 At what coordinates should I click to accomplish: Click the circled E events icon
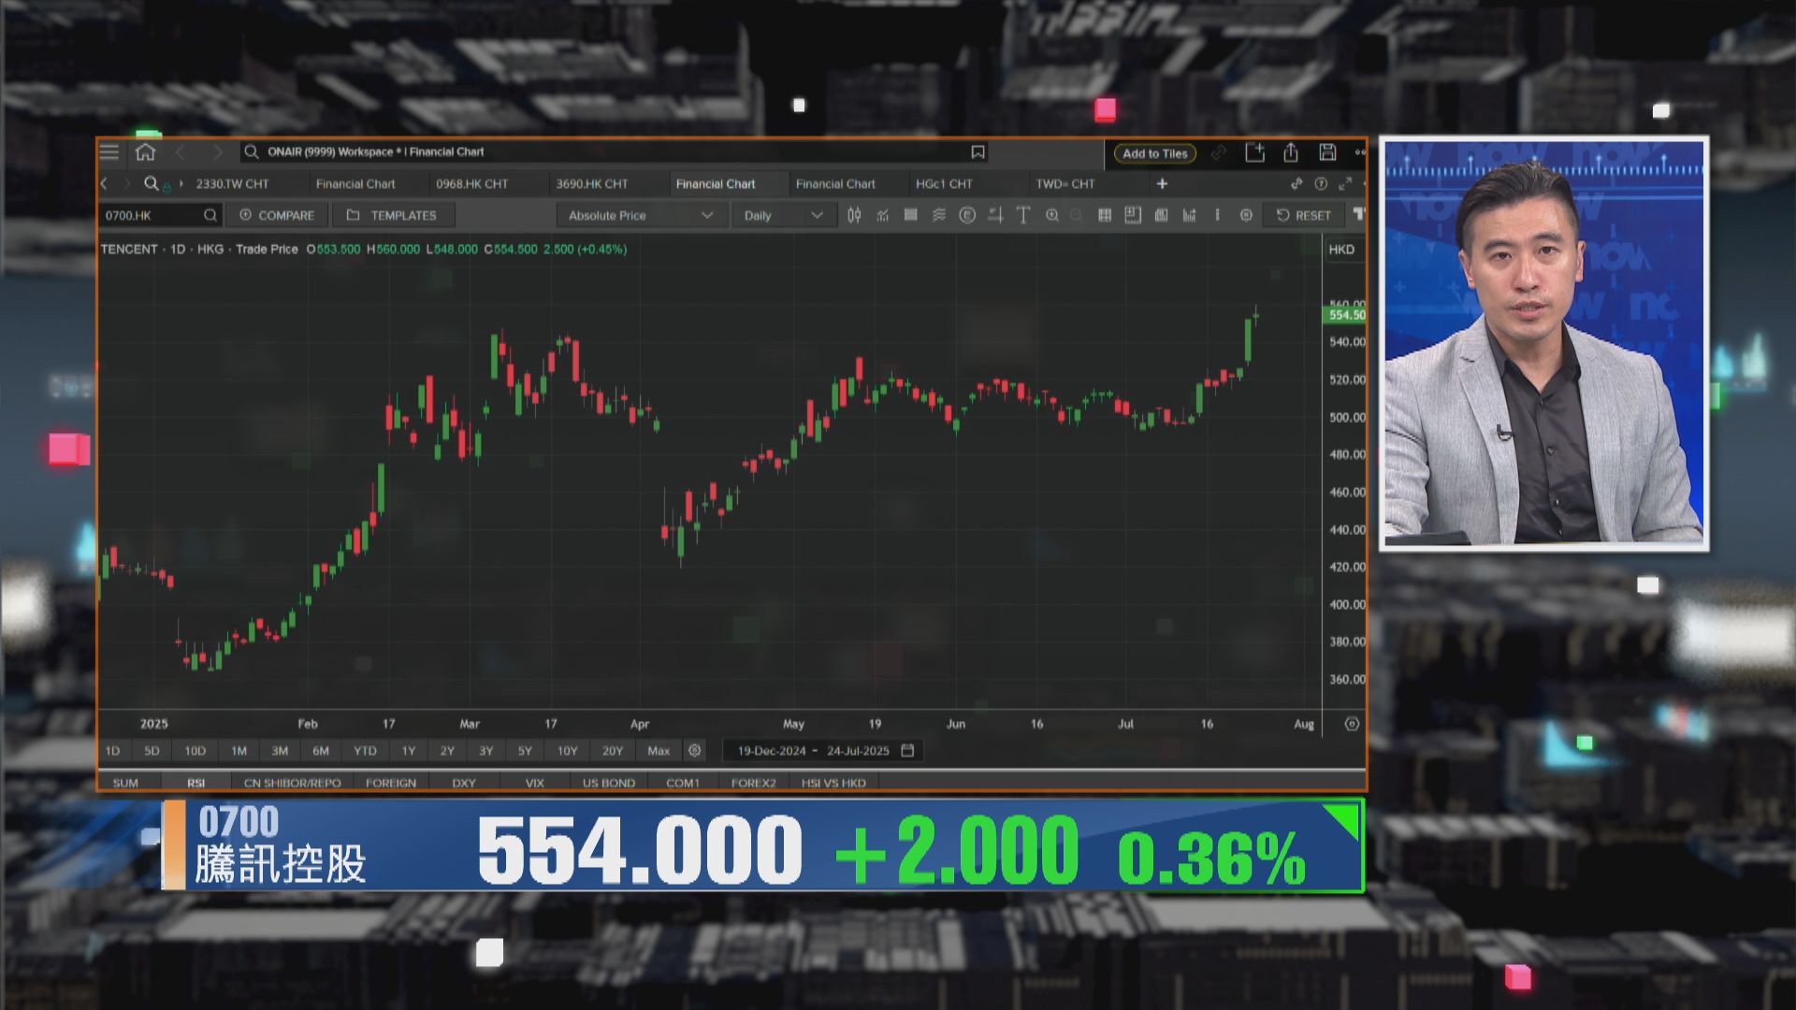[967, 215]
